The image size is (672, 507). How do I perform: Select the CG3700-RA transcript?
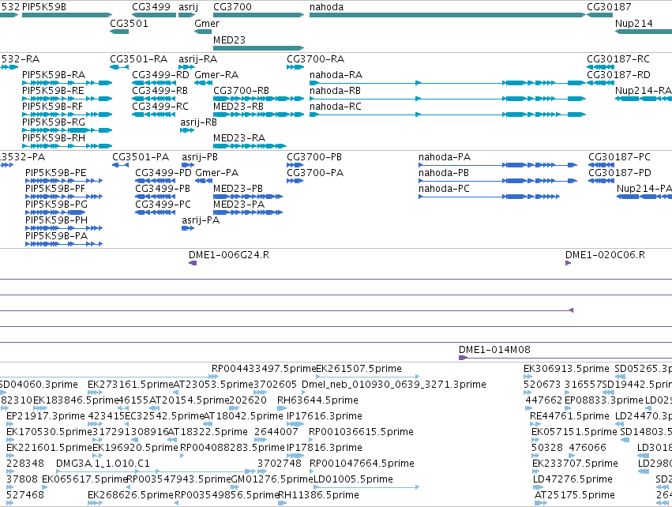pyautogui.click(x=295, y=67)
